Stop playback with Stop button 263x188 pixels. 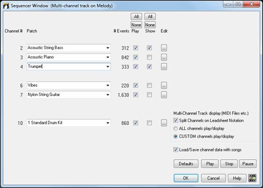[229, 164]
